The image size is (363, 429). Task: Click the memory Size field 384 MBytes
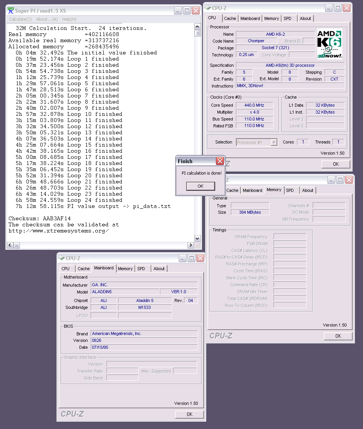(250, 212)
